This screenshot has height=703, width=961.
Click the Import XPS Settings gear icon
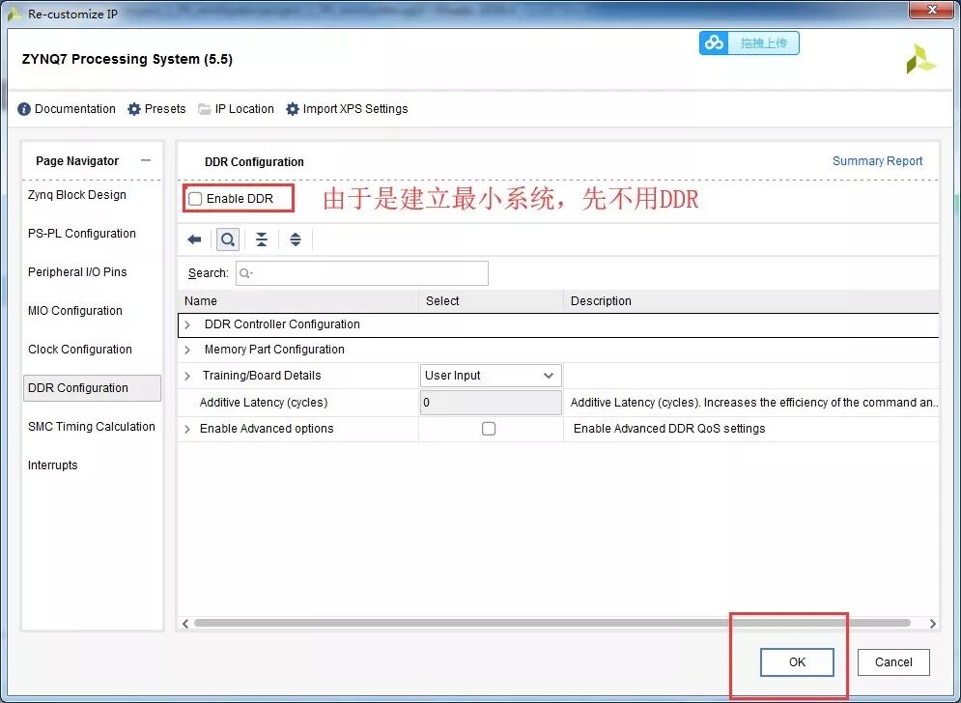coord(293,109)
